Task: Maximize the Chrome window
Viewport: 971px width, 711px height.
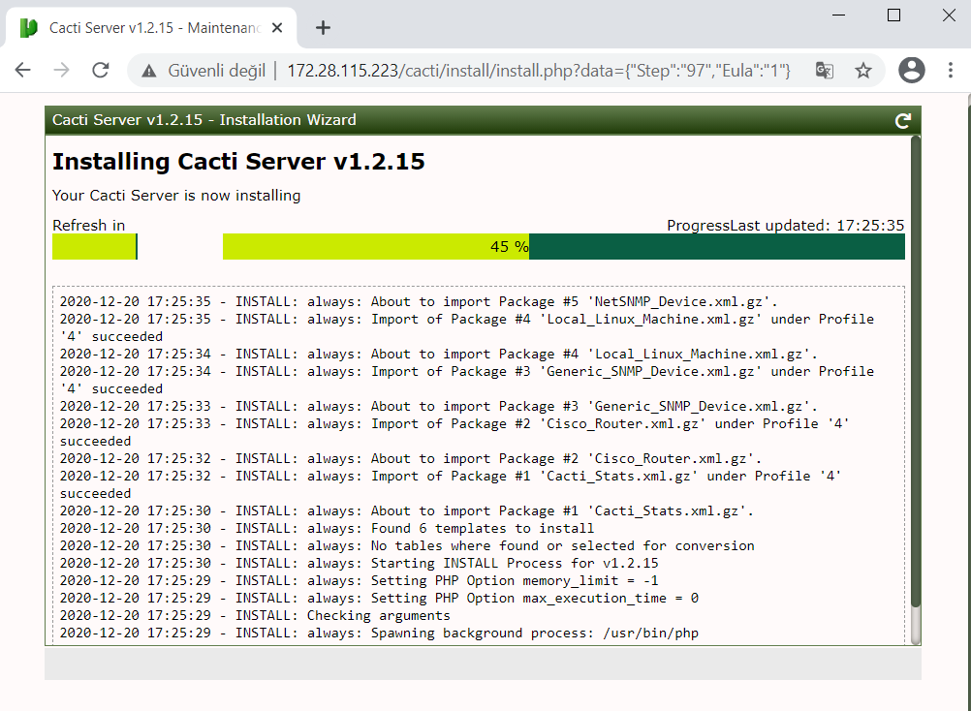Action: (x=893, y=15)
